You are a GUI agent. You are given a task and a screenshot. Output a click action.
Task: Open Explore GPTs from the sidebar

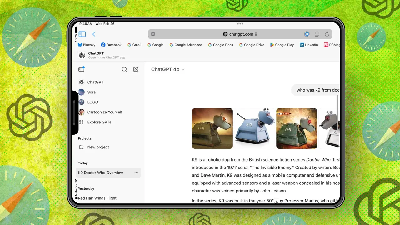tap(99, 122)
